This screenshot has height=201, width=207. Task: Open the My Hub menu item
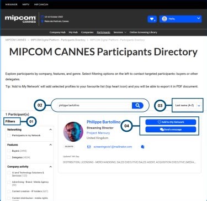click(x=73, y=32)
